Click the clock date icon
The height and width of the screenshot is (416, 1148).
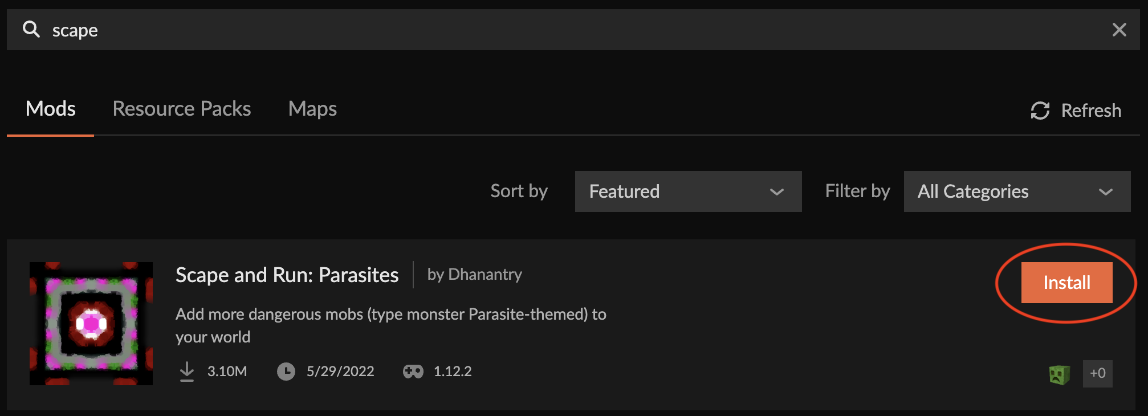click(286, 372)
